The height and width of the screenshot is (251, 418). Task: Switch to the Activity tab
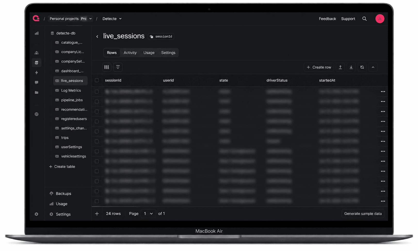click(x=130, y=53)
